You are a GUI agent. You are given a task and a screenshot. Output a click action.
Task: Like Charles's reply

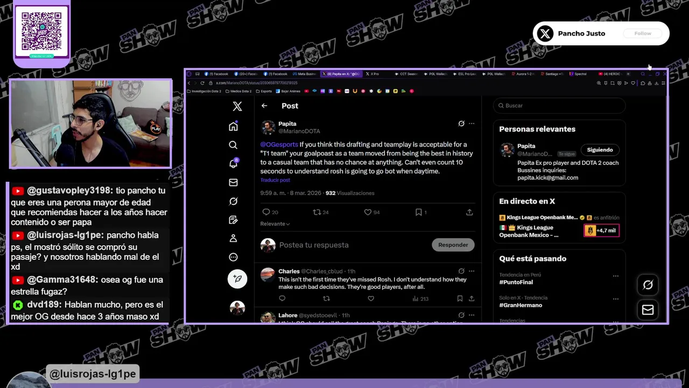pos(370,299)
